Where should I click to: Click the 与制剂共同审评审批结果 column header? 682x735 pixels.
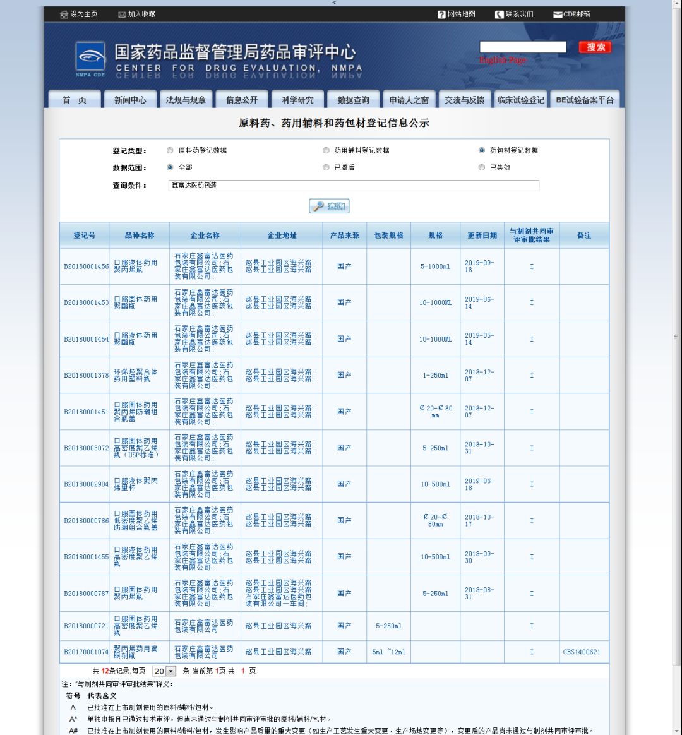pyautogui.click(x=532, y=236)
